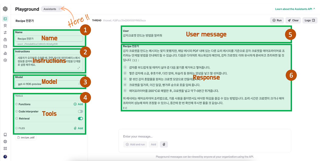Add a file with the FILES Add button

point(78,128)
